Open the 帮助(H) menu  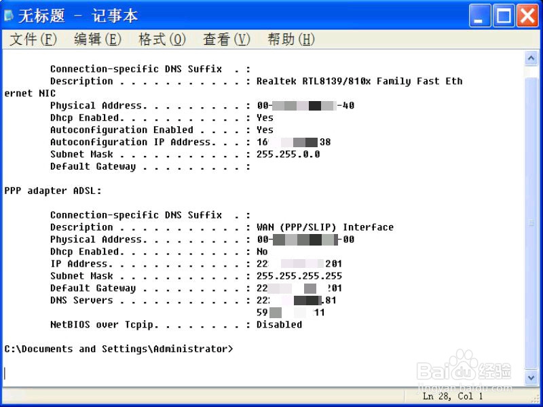(x=291, y=39)
